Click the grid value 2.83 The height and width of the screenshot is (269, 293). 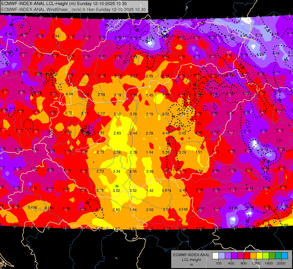pyautogui.click(x=117, y=133)
